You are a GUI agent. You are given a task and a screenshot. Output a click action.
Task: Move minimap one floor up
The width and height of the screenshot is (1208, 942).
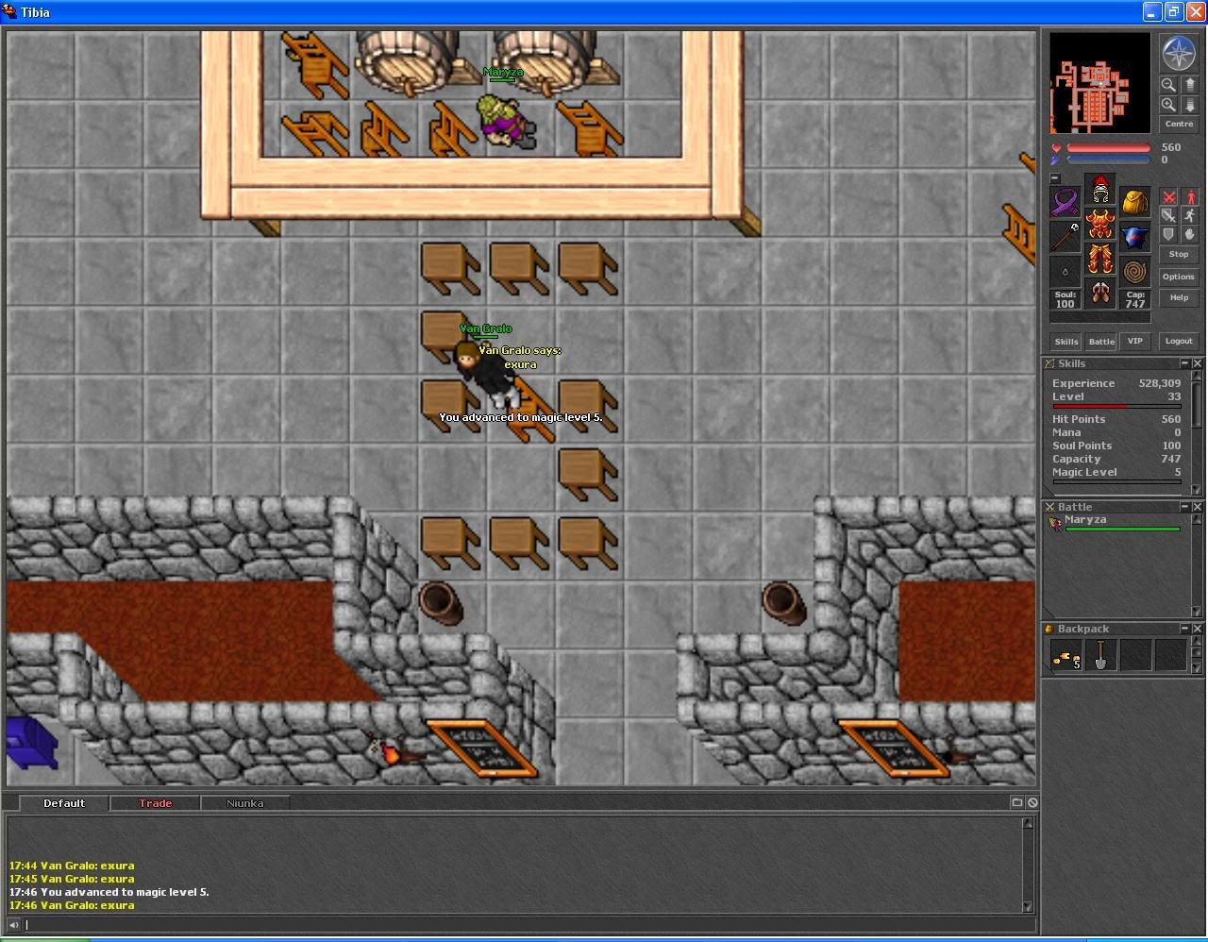pyautogui.click(x=1189, y=84)
